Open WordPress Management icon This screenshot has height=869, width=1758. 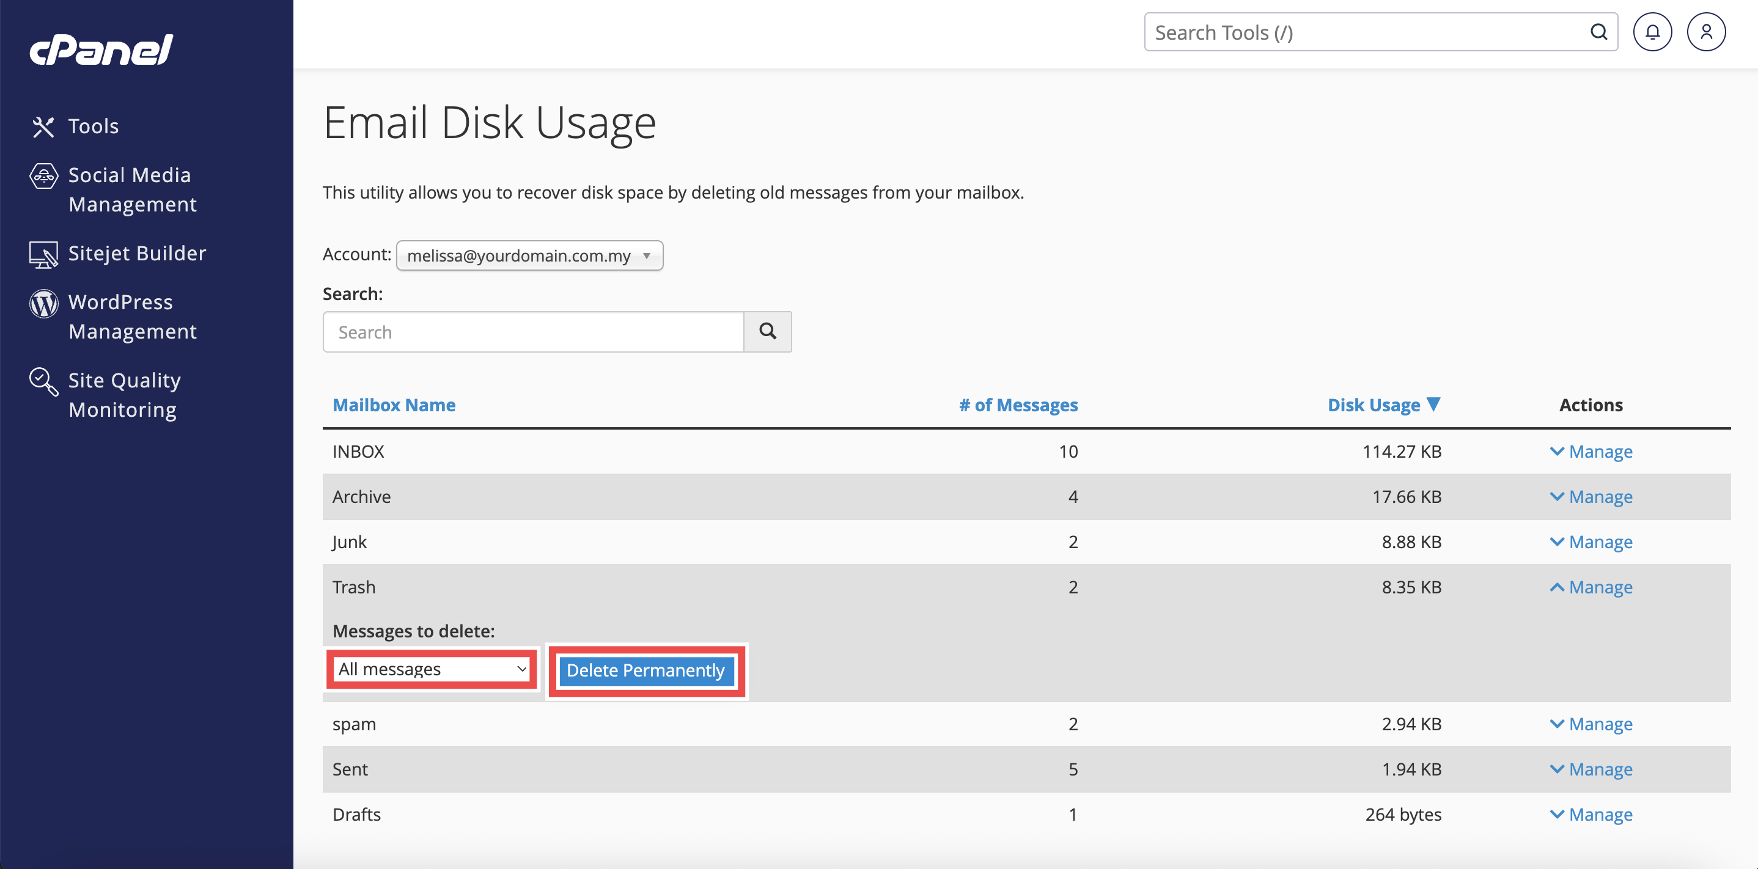click(x=43, y=304)
